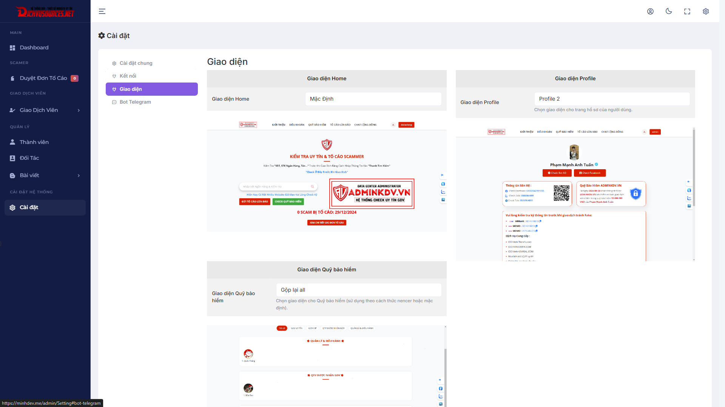Screen dimensions: 725x407
Task: Open Giao diện Quỹ bảo hiểm dropdown
Action: click(x=358, y=290)
